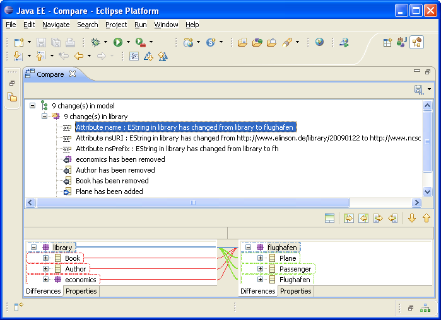Open the Java EE perspective icon
Screen dimensions: 441x320
coord(416,42)
